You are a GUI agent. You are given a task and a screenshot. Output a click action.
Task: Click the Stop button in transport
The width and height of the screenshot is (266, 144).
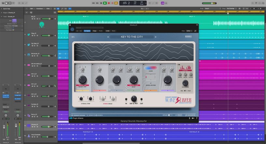tap(101, 3)
